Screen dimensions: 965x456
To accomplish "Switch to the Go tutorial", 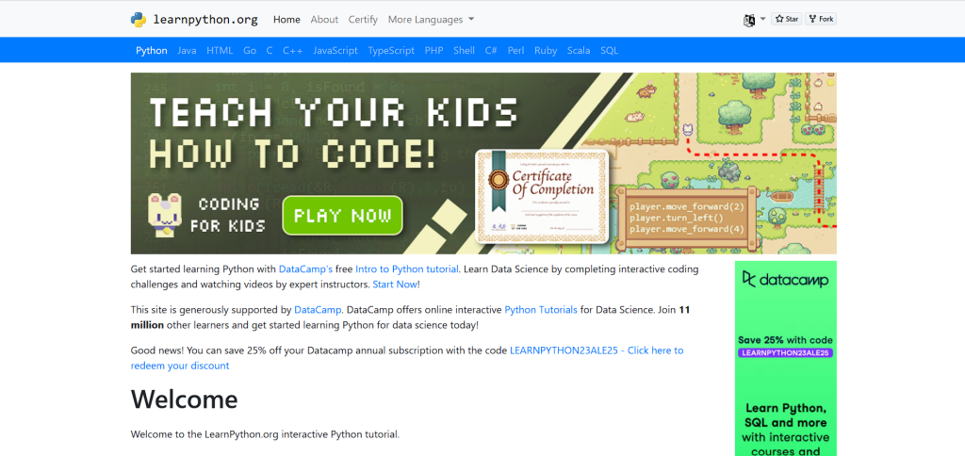I will 249,51.
